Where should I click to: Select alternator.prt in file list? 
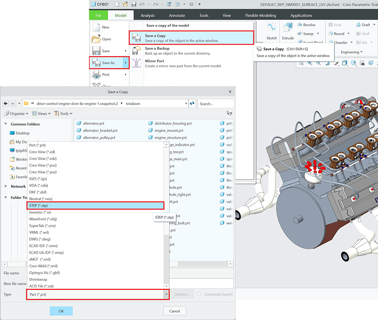(x=91, y=123)
